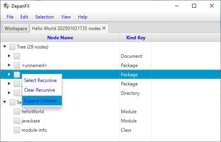Select the Hello World 202501021735 nodes tab
Viewport: 221px width, 142px height.
66,28
